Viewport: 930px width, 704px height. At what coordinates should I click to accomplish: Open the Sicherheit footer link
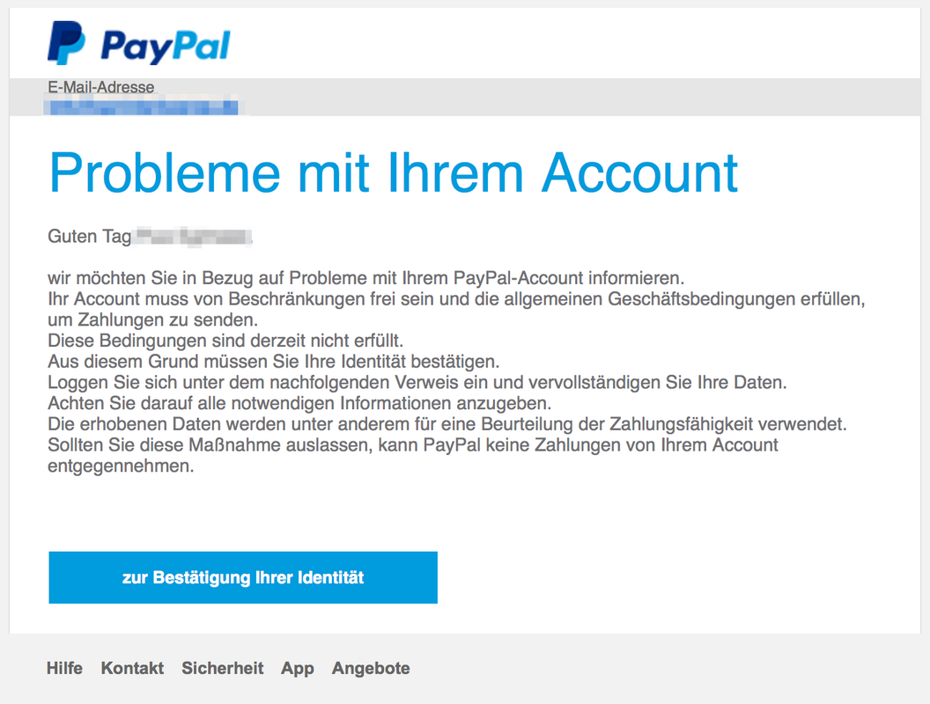point(223,668)
